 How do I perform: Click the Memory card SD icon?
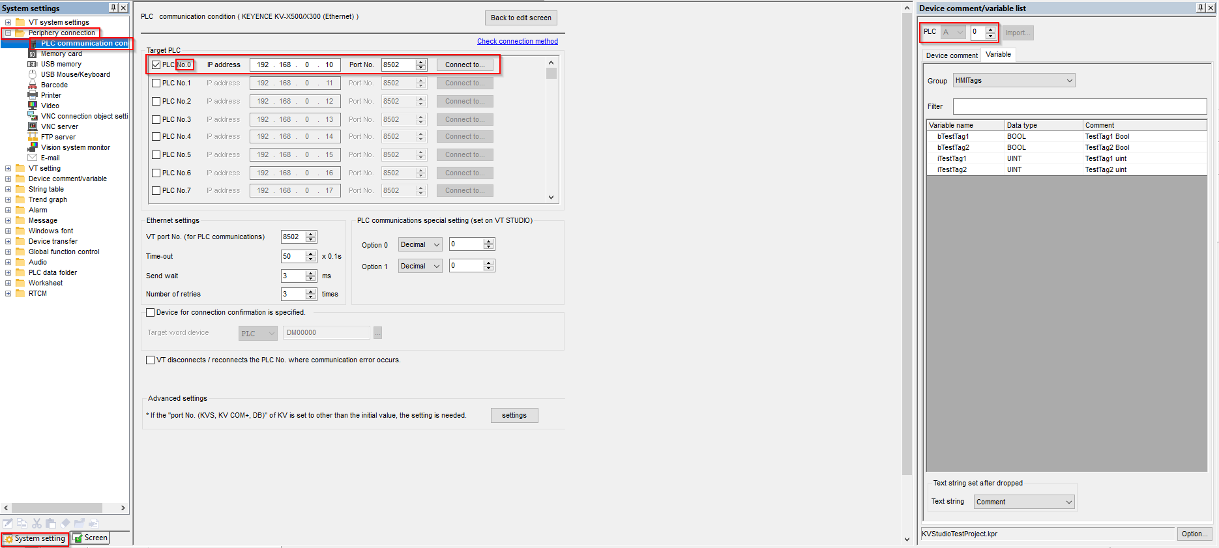[x=32, y=54]
